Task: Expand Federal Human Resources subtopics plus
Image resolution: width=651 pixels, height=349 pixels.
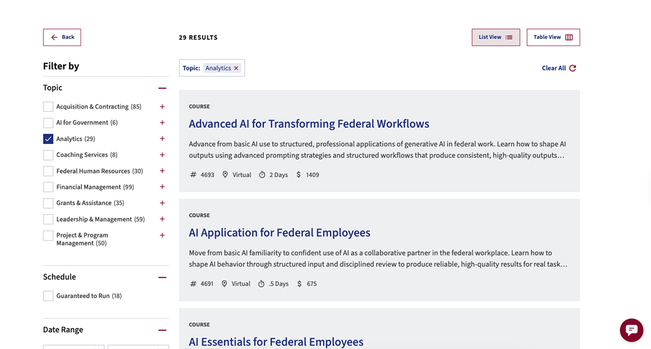Action: point(162,171)
